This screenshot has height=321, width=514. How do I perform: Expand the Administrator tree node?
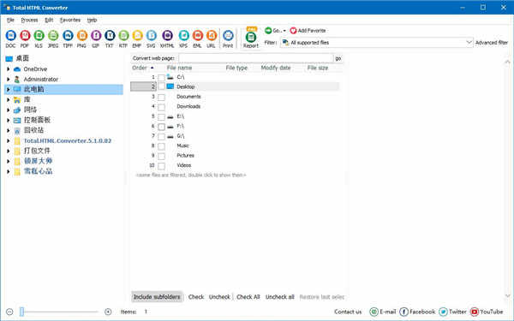point(9,80)
